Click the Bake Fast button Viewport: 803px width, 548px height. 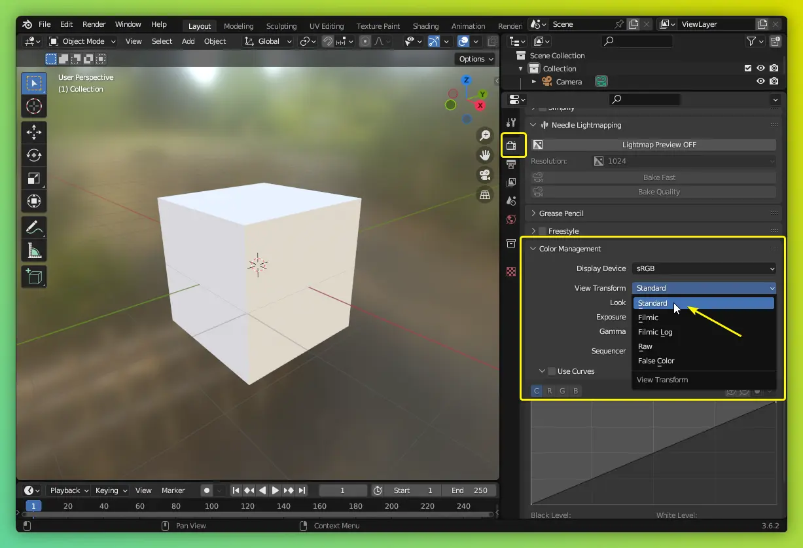coord(659,177)
